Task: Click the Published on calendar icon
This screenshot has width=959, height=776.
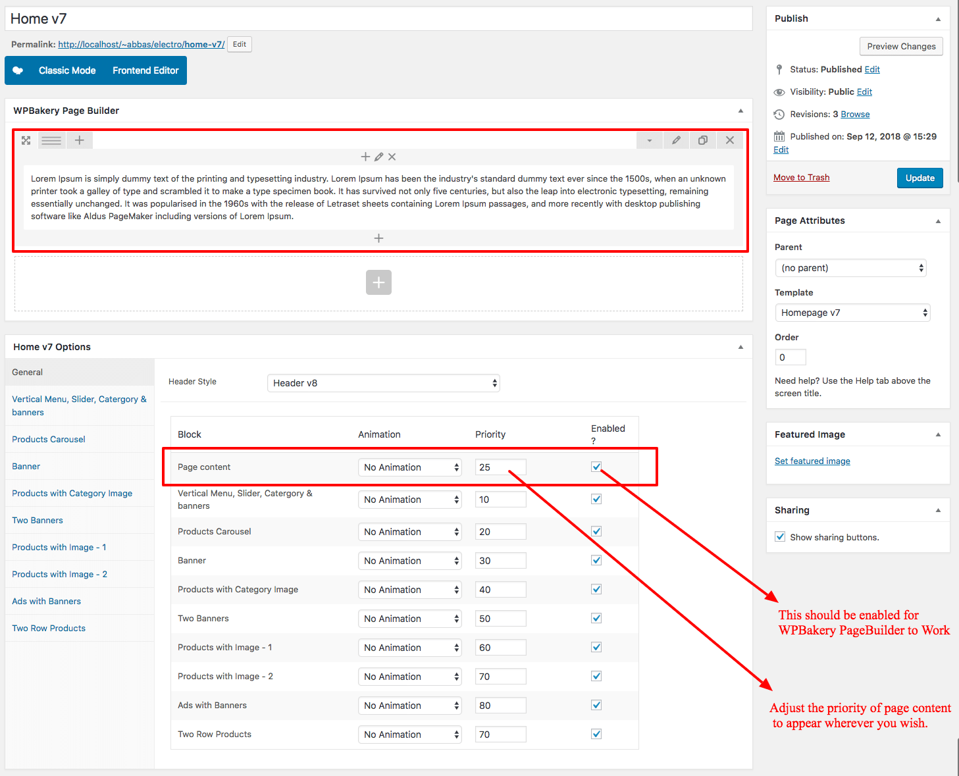Action: click(779, 136)
